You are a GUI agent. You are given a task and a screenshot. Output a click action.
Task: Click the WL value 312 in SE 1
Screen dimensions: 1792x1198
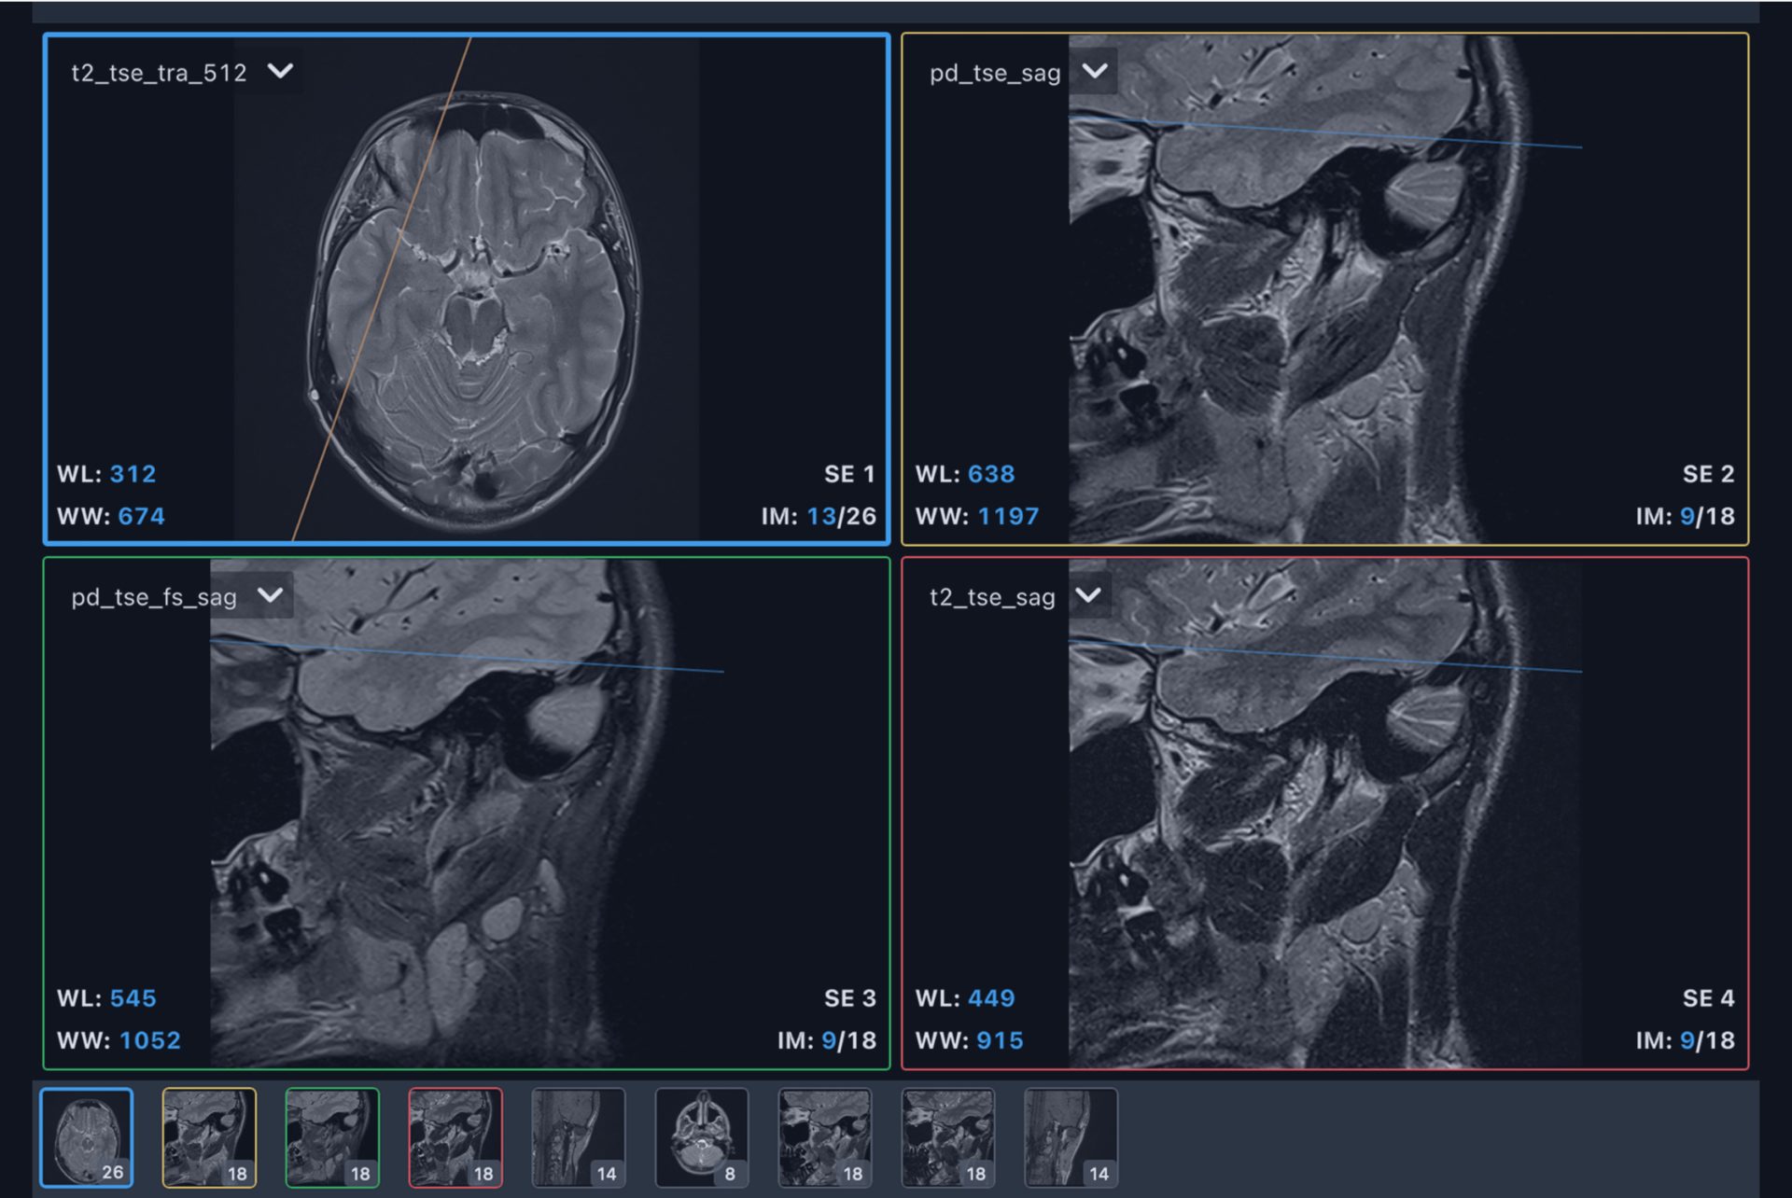133,474
